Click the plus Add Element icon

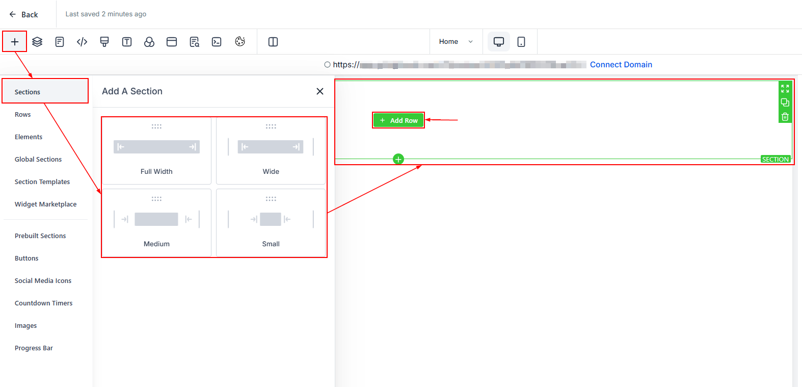coord(15,42)
